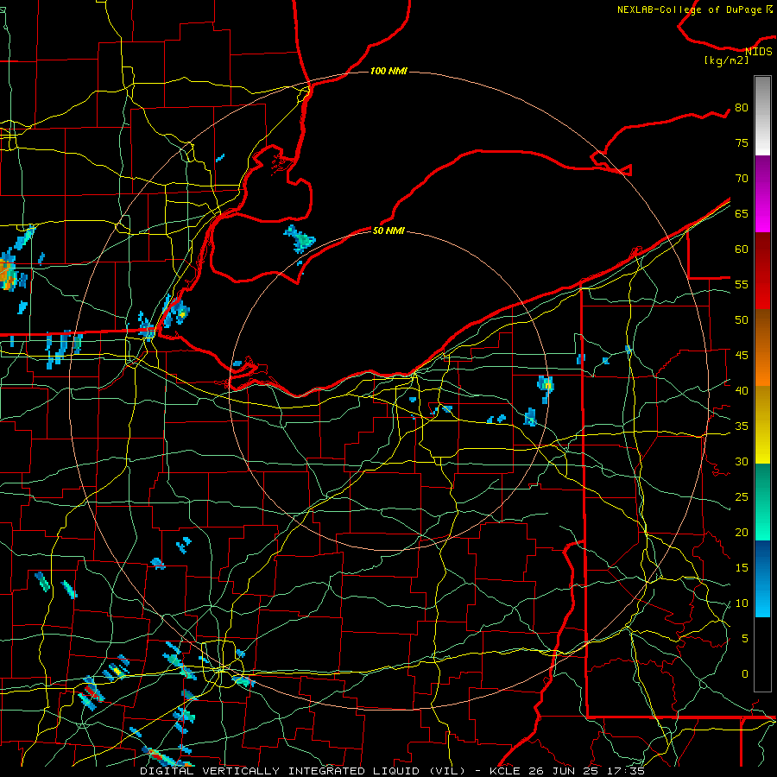The width and height of the screenshot is (777, 777).
Task: Click the 15 value on the color scale
Action: 742,568
